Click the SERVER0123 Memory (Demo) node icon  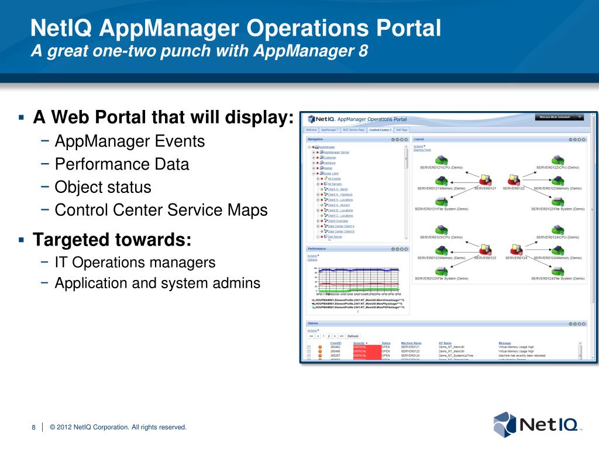pyautogui.click(x=441, y=250)
